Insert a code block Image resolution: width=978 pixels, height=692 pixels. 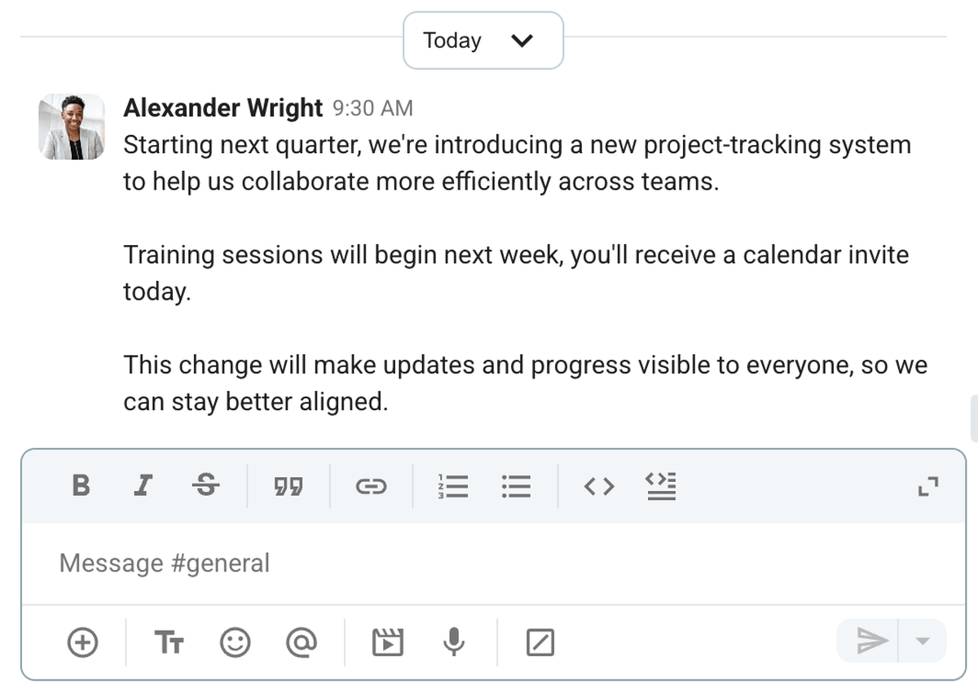pyautogui.click(x=662, y=486)
